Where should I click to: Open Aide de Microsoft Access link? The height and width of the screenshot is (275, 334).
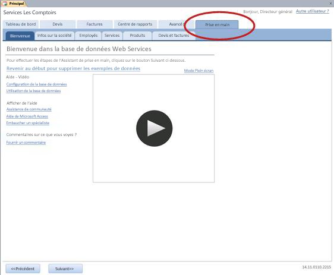[x=27, y=116]
